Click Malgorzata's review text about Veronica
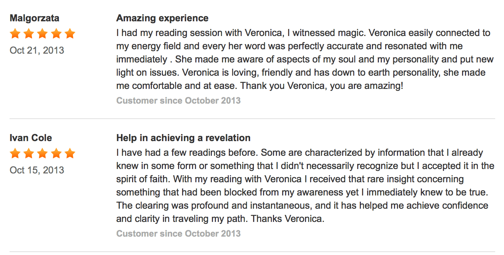The image size is (504, 255). point(304,60)
